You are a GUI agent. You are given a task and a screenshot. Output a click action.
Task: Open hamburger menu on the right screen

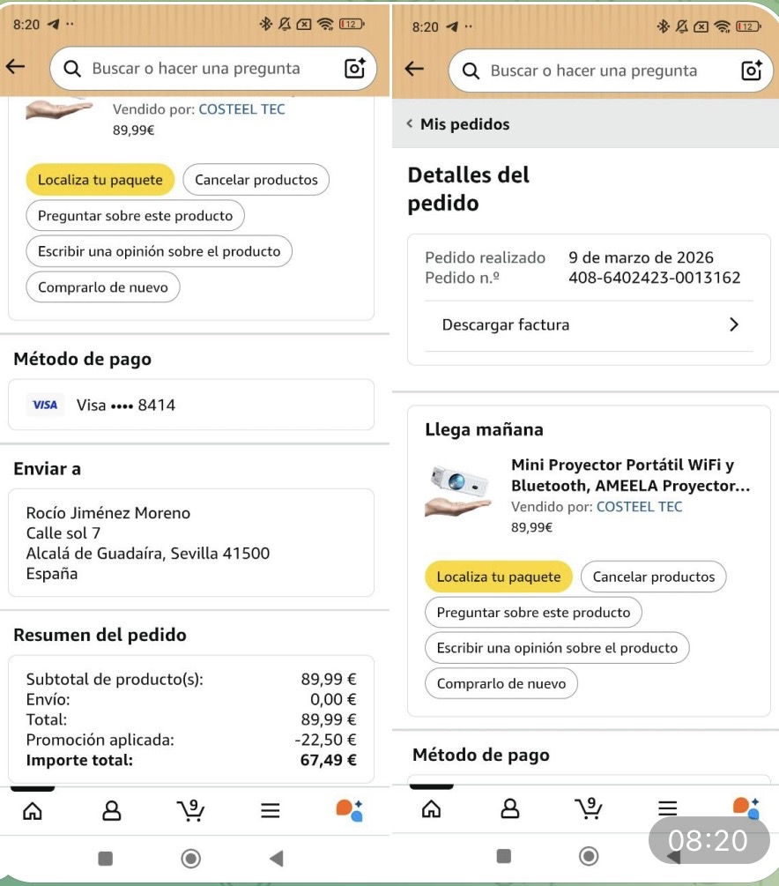tap(668, 808)
